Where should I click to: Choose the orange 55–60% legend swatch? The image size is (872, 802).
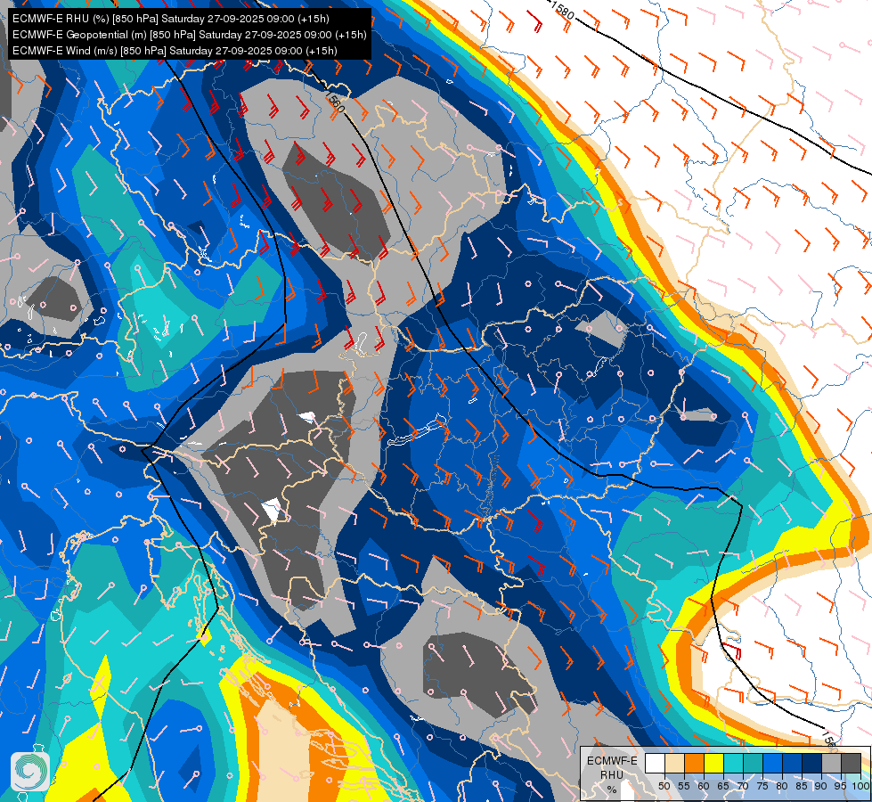[694, 763]
